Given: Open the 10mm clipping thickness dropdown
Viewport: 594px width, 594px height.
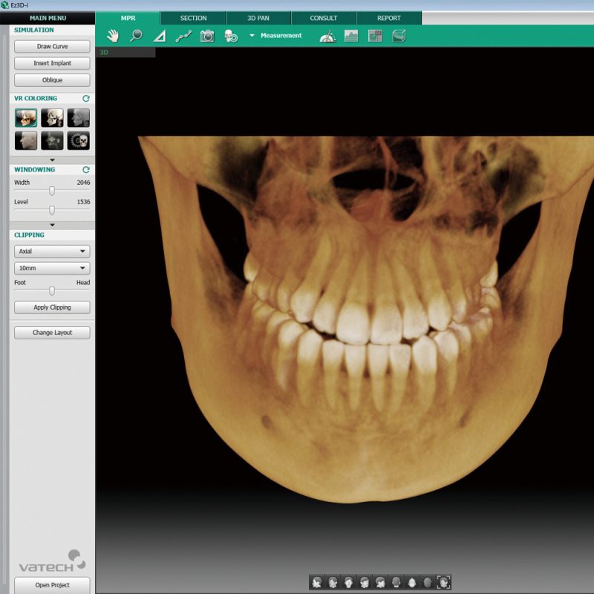Looking at the screenshot, I should [50, 268].
